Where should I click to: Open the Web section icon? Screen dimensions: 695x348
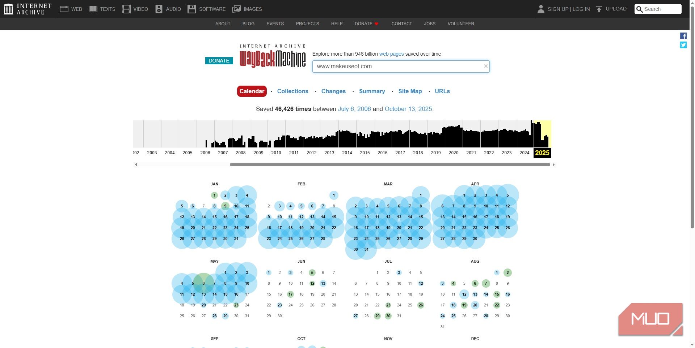pos(64,9)
